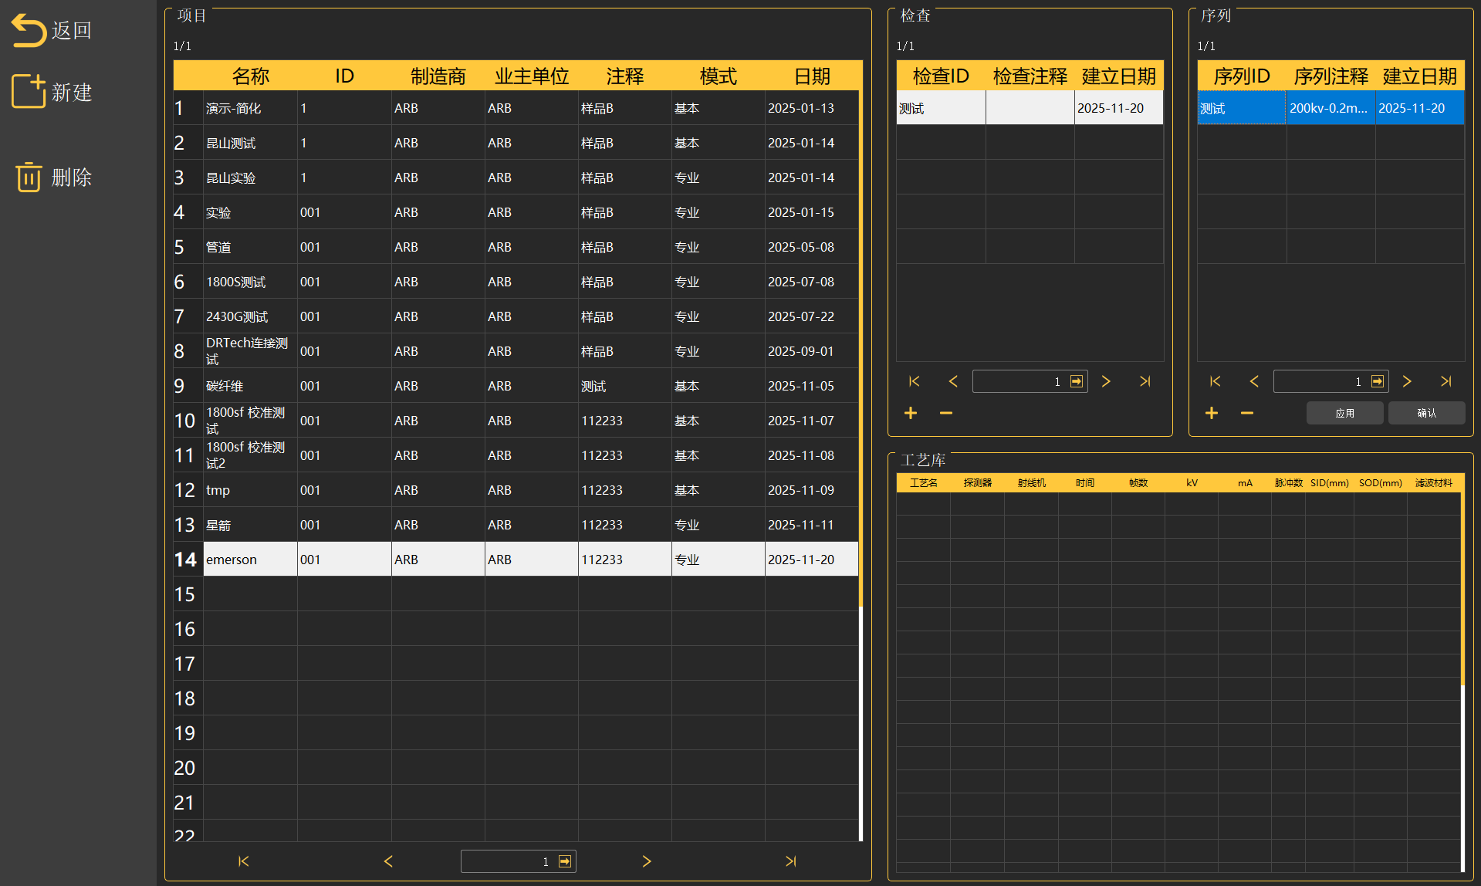This screenshot has width=1481, height=886.
Task: Add a new sequence in 序列 panel
Action: pyautogui.click(x=1212, y=414)
